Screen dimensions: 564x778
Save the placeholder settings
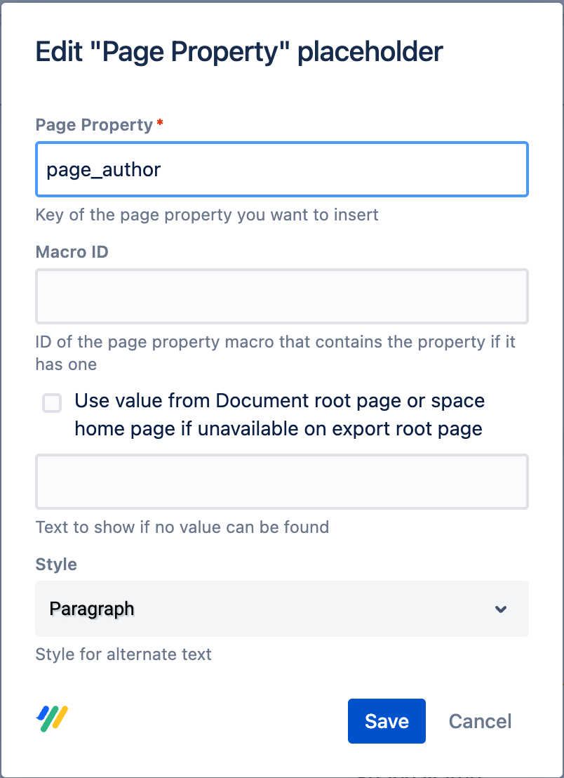[x=387, y=720]
